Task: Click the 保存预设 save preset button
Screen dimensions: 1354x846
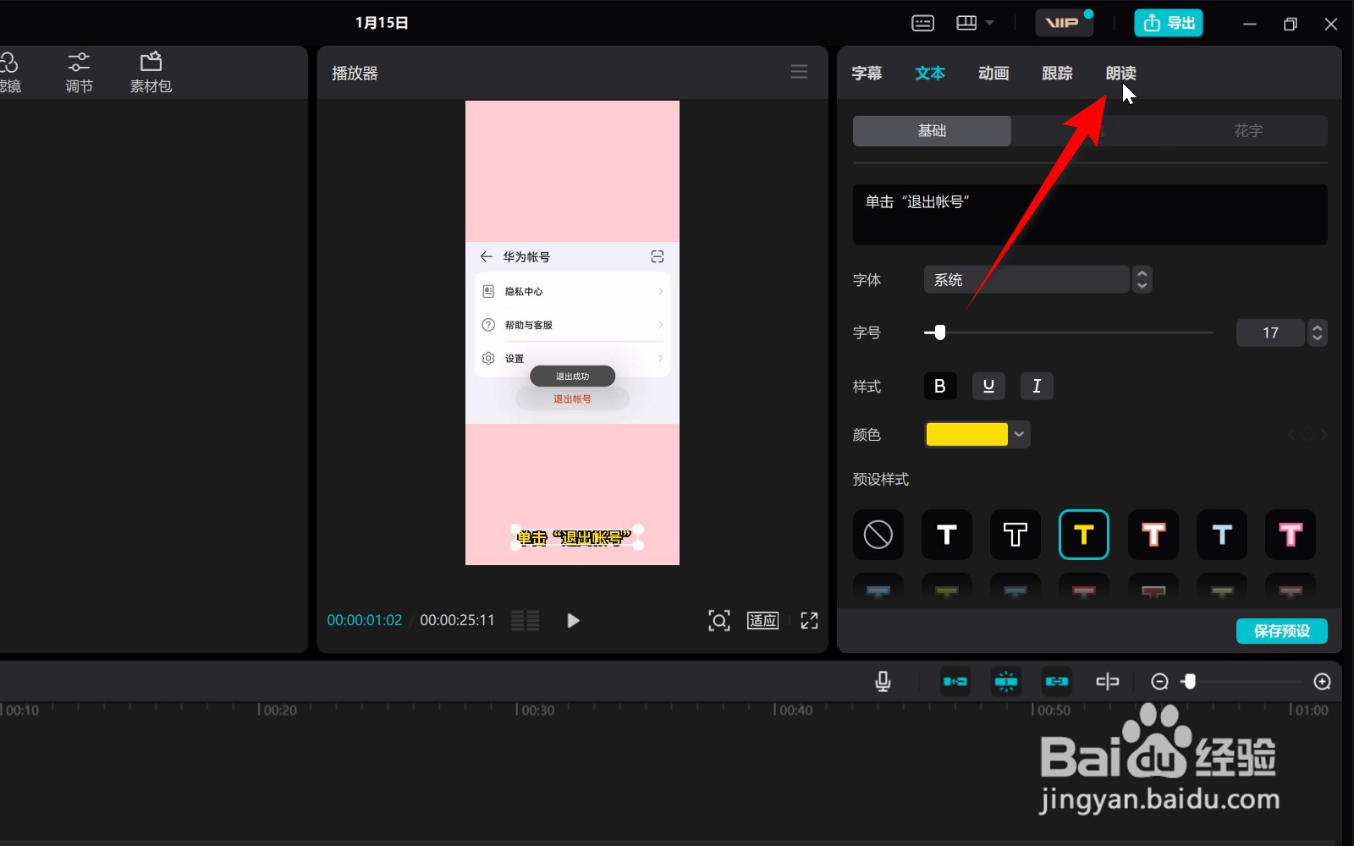Action: pos(1282,631)
